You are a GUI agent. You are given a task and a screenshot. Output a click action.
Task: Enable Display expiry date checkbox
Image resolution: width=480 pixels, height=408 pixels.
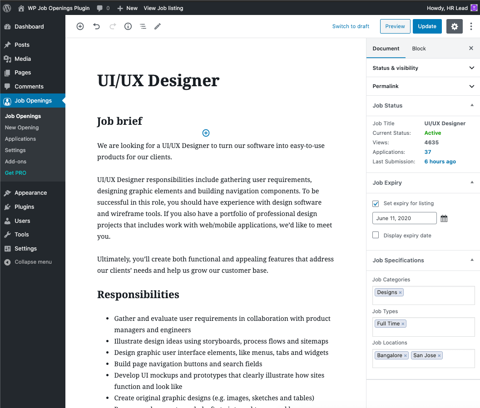pyautogui.click(x=376, y=235)
